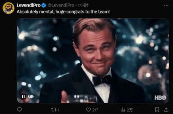Viewport: 173px width, 114px height.
Task: Open the LevendiPro profile avatar
Action: (8, 8)
